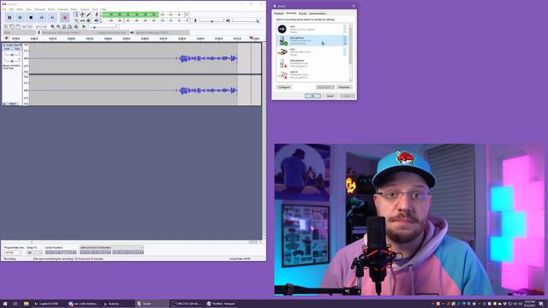Close the audio track with X
Screen dimensions: 548x308
click(x=4, y=45)
